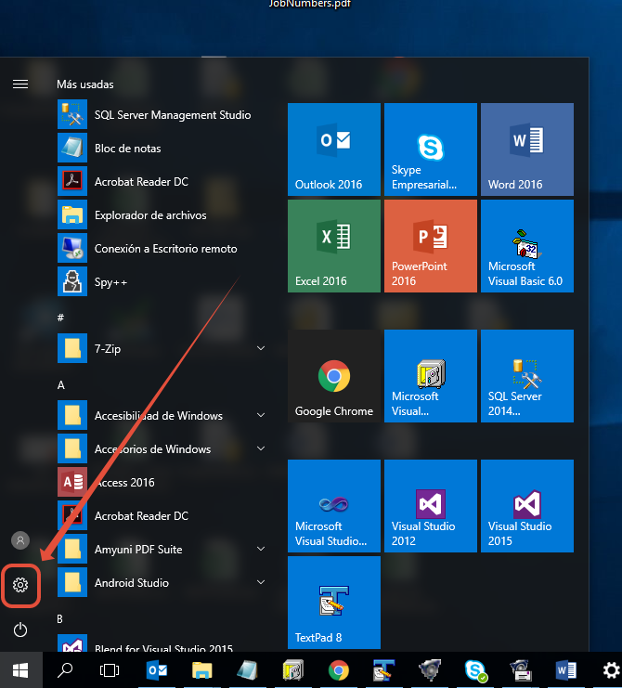Open Settings gear in Start menu sidebar
The image size is (622, 688).
20,585
